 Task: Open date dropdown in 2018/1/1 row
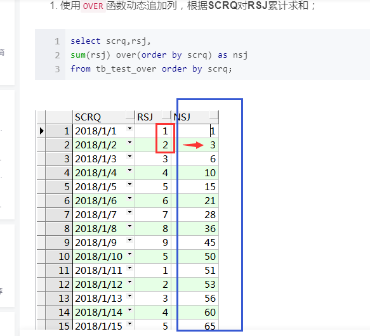129,129
